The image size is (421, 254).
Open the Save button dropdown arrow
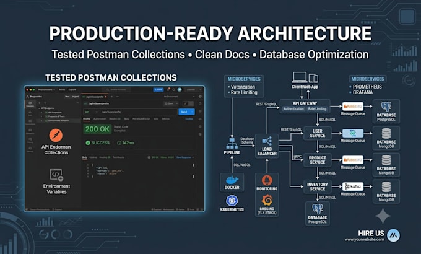pos(176,103)
